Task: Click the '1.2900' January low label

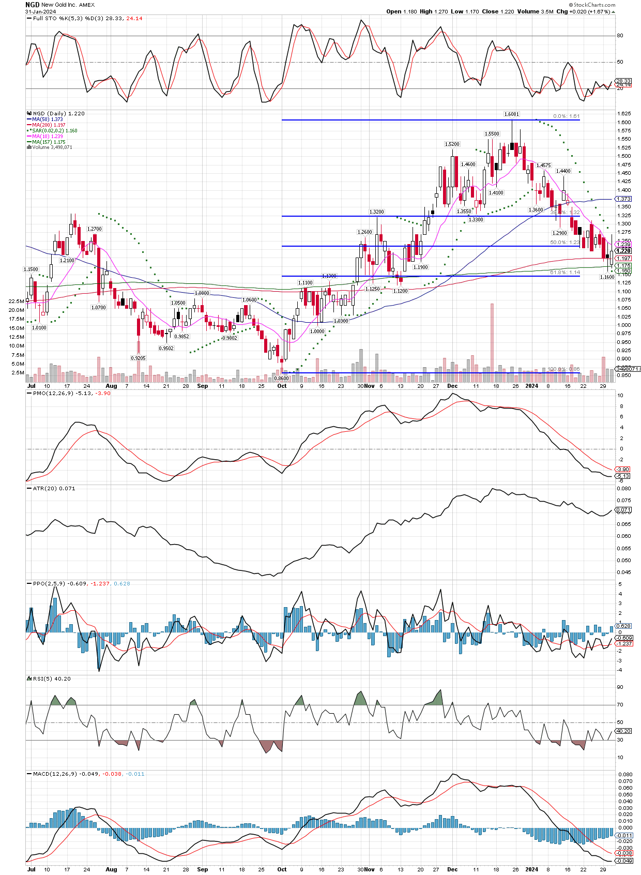Action: pos(560,233)
